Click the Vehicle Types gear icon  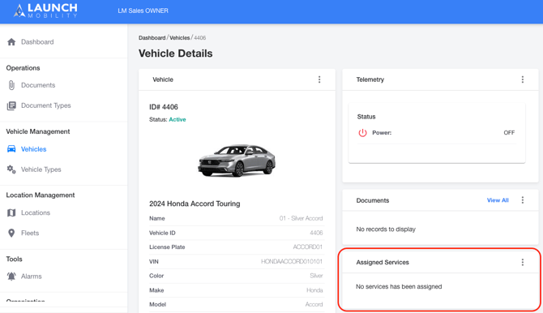pyautogui.click(x=11, y=169)
